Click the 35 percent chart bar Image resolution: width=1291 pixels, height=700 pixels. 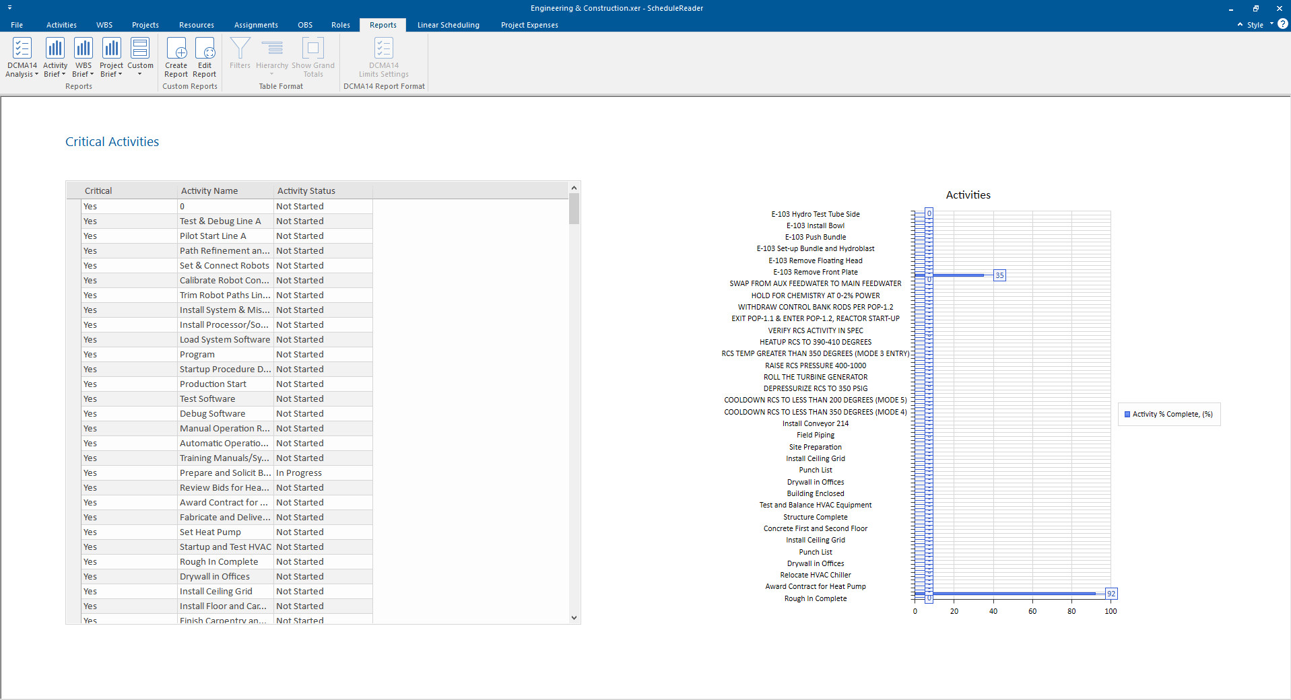coord(949,275)
